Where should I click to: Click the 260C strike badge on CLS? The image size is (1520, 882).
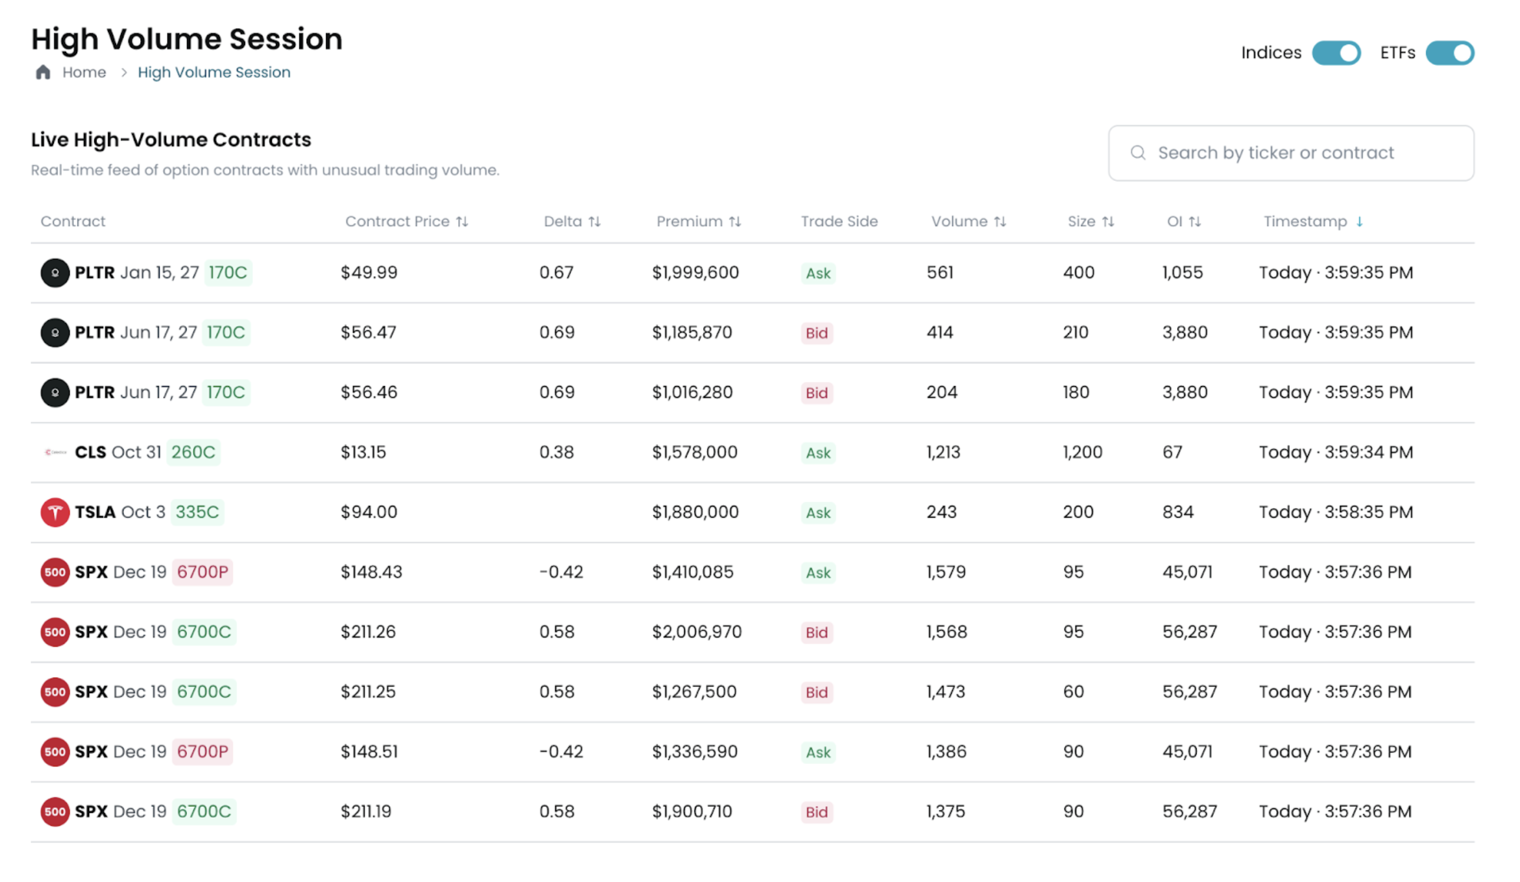(193, 452)
